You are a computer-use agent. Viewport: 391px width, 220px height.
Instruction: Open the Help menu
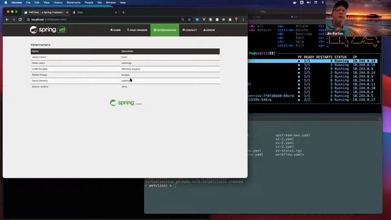click(x=123, y=2)
